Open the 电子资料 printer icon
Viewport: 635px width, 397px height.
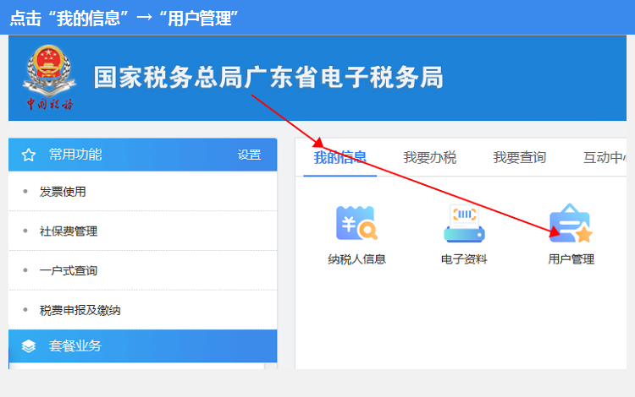tap(464, 223)
